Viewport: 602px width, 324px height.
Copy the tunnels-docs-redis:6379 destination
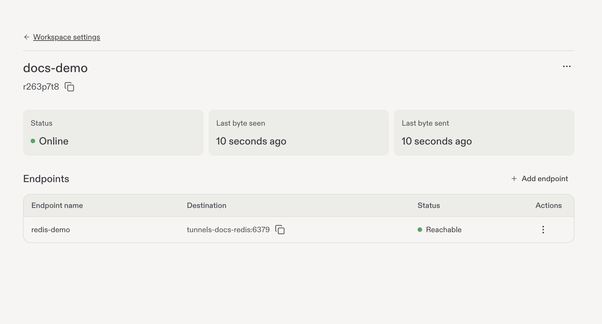coord(280,230)
